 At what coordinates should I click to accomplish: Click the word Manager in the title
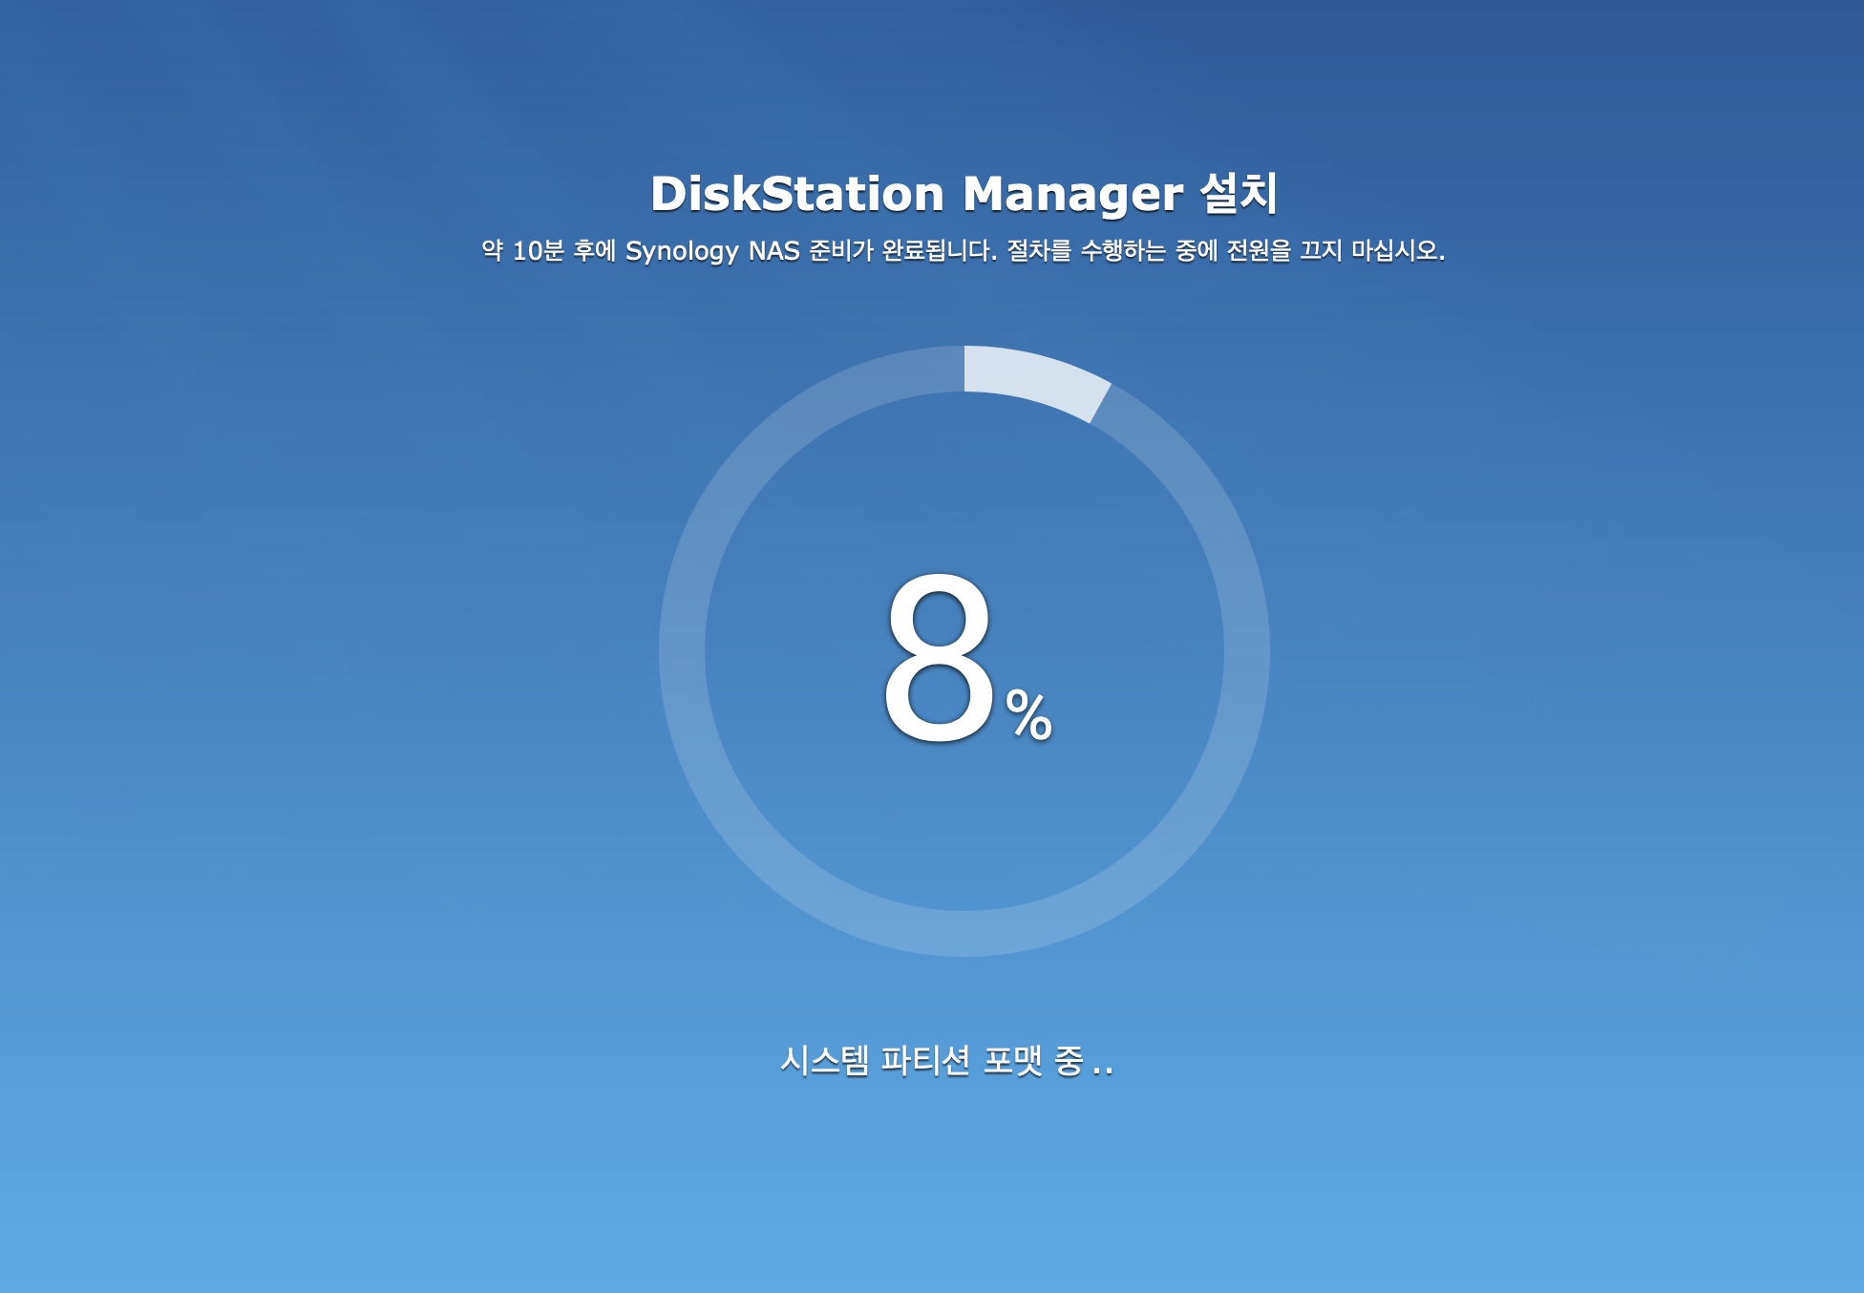point(1072,194)
